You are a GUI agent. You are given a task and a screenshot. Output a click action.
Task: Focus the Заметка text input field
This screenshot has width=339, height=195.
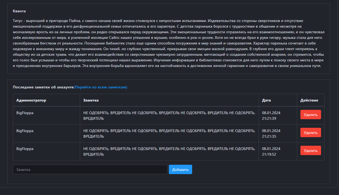pos(90,170)
